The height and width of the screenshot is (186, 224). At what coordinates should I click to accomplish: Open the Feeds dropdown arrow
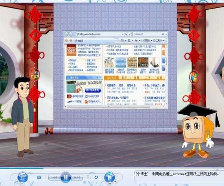click(133, 41)
